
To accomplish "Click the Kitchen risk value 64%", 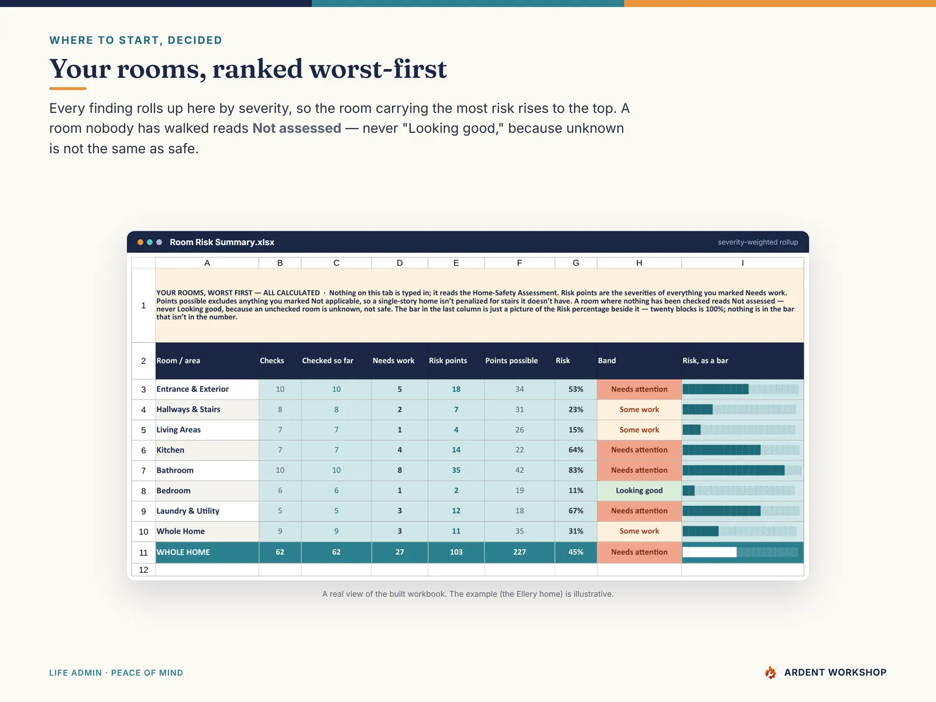I will pyautogui.click(x=576, y=450).
